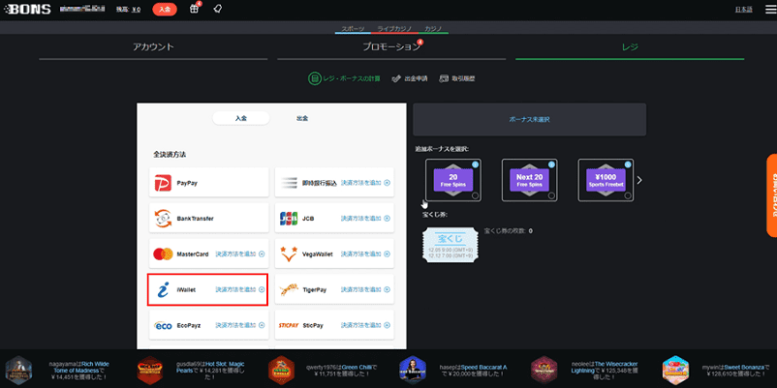Click the SticPay logo icon

coord(289,326)
